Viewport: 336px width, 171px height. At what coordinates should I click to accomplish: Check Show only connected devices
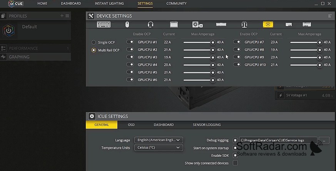coord(235,163)
